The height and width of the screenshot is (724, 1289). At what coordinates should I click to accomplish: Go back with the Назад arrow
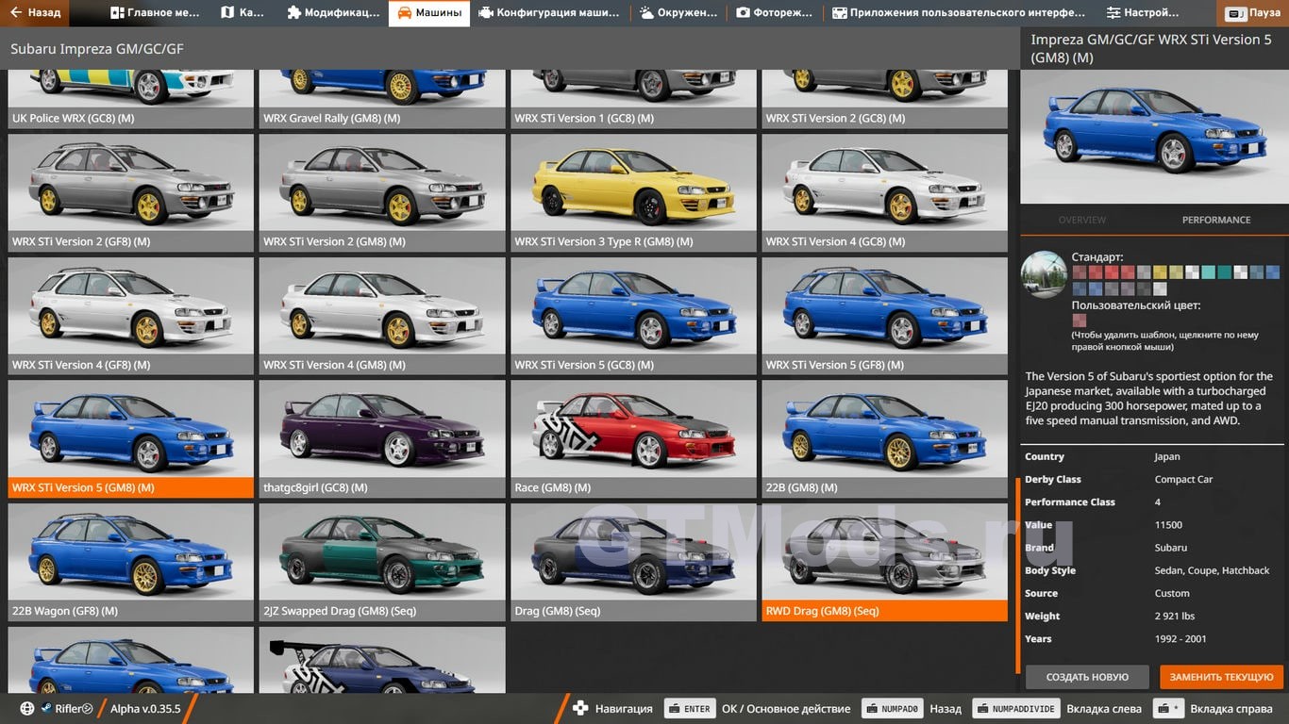pyautogui.click(x=35, y=13)
